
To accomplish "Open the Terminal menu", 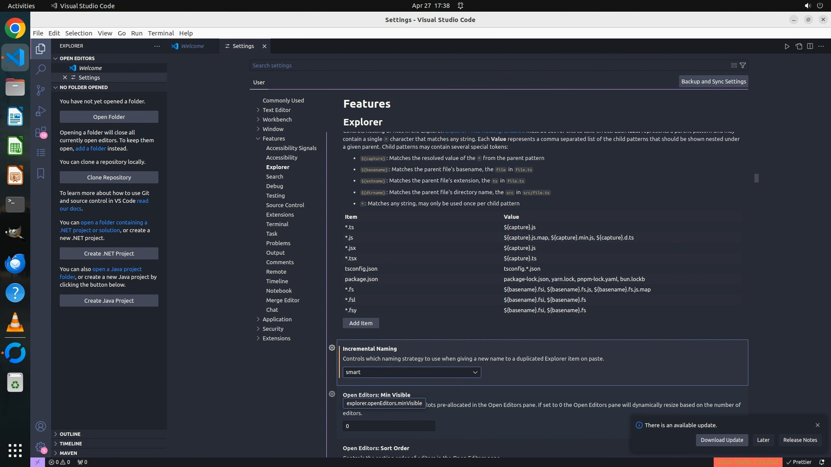I will point(161,33).
